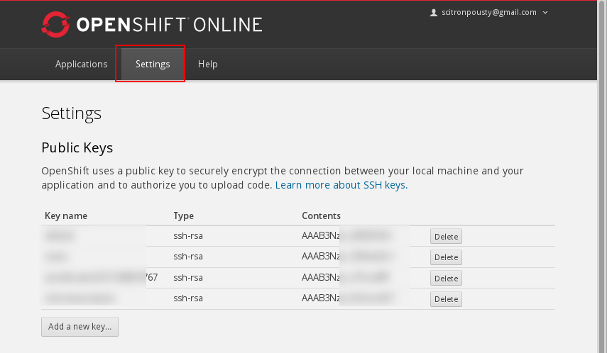
Task: Select the Settings tab
Action: (153, 64)
